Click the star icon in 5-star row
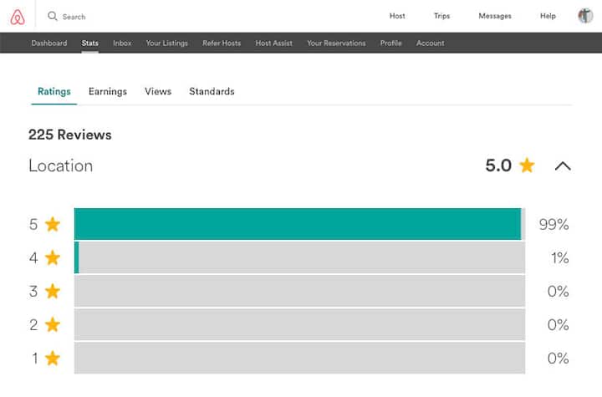 53,224
